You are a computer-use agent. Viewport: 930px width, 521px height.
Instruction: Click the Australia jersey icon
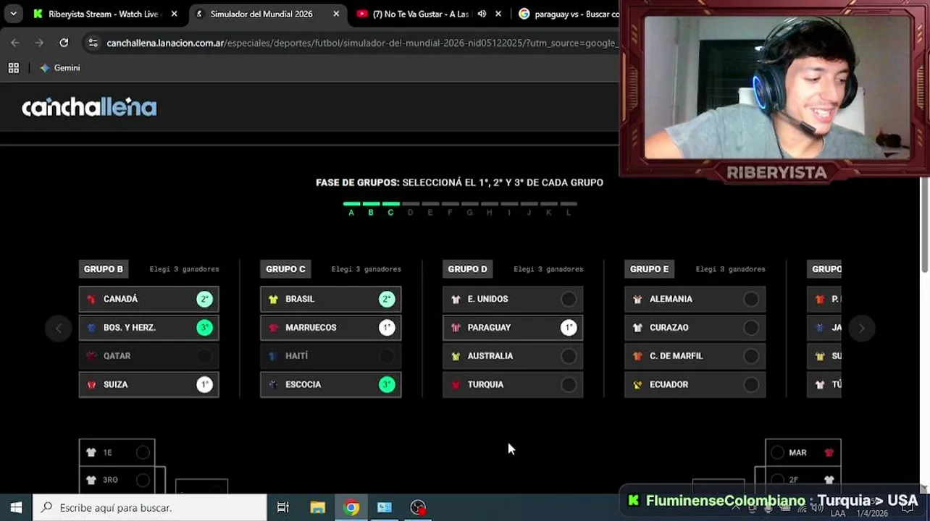pyautogui.click(x=456, y=356)
